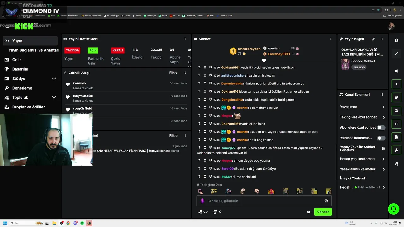The image size is (404, 227).
Task: Click the focus frame icon in right sidebar
Action: 396,71
